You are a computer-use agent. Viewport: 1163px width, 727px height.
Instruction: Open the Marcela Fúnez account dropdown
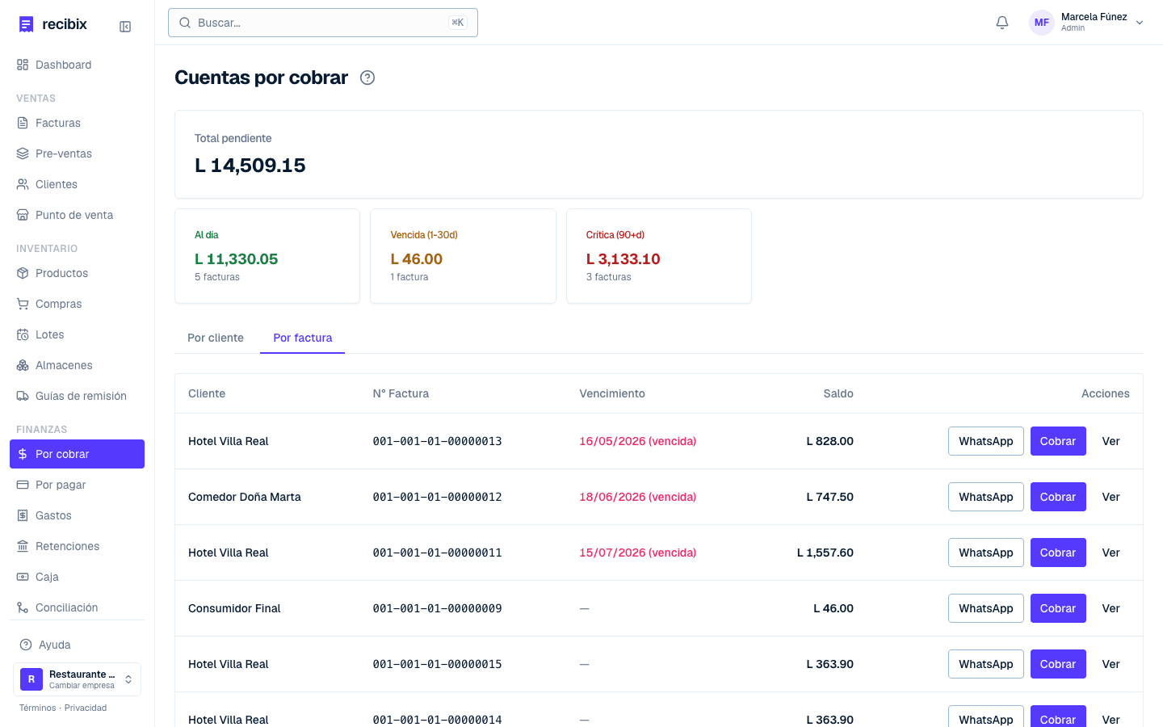1087,23
